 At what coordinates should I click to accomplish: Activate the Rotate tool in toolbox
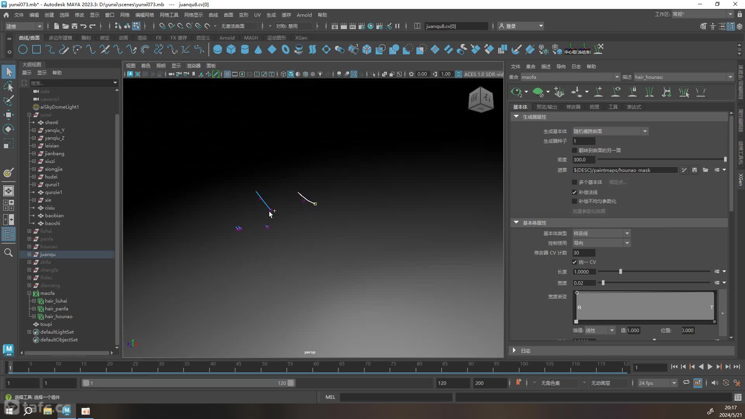pyautogui.click(x=9, y=129)
